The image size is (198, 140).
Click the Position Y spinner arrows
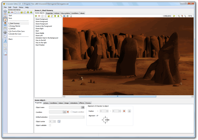120,111
